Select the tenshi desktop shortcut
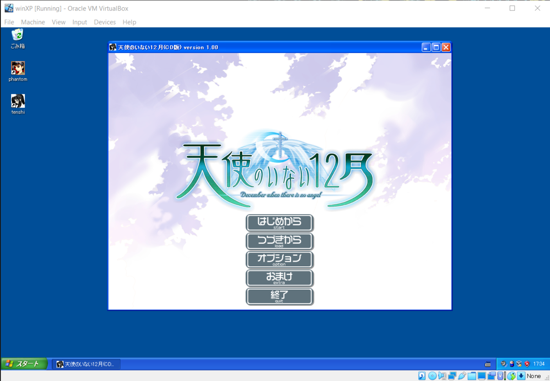 pyautogui.click(x=18, y=105)
